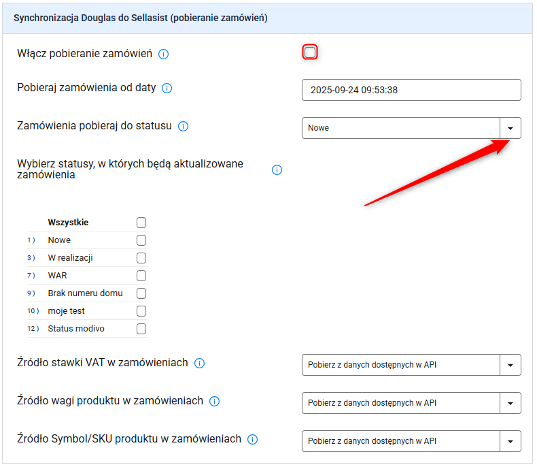Expand the Źródło stawki VAT dropdown

[510, 365]
